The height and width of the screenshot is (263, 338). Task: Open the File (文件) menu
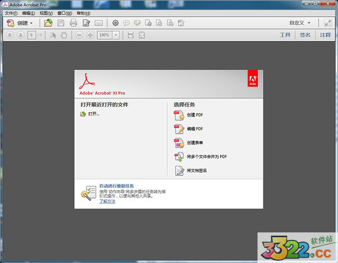click(x=11, y=13)
